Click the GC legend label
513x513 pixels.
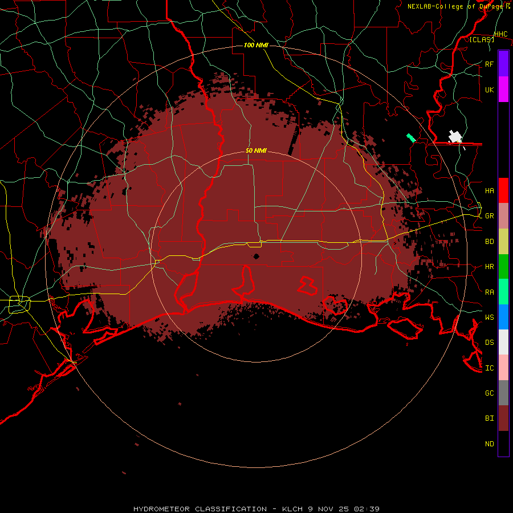[489, 393]
